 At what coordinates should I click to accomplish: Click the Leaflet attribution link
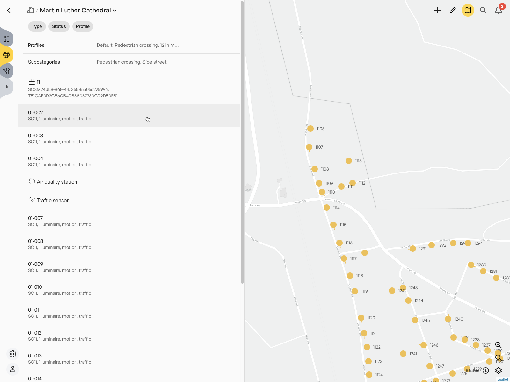(503, 379)
